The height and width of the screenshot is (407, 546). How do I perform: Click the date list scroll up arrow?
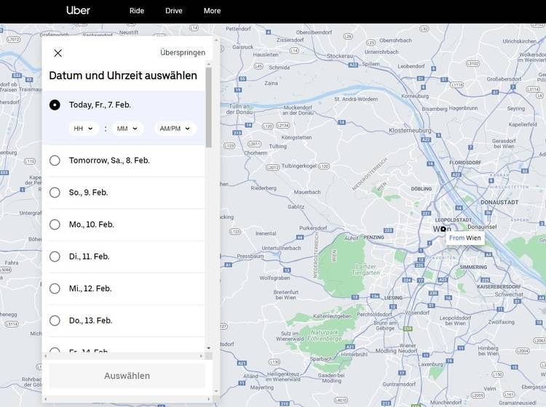click(209, 64)
